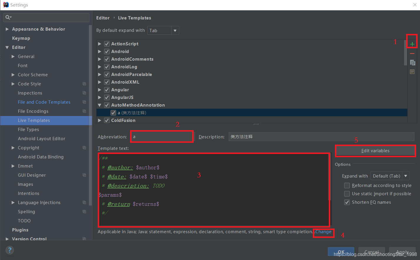The height and width of the screenshot is (260, 420).
Task: Open the Expand with Default (Tab) dropdown
Action: coord(390,176)
